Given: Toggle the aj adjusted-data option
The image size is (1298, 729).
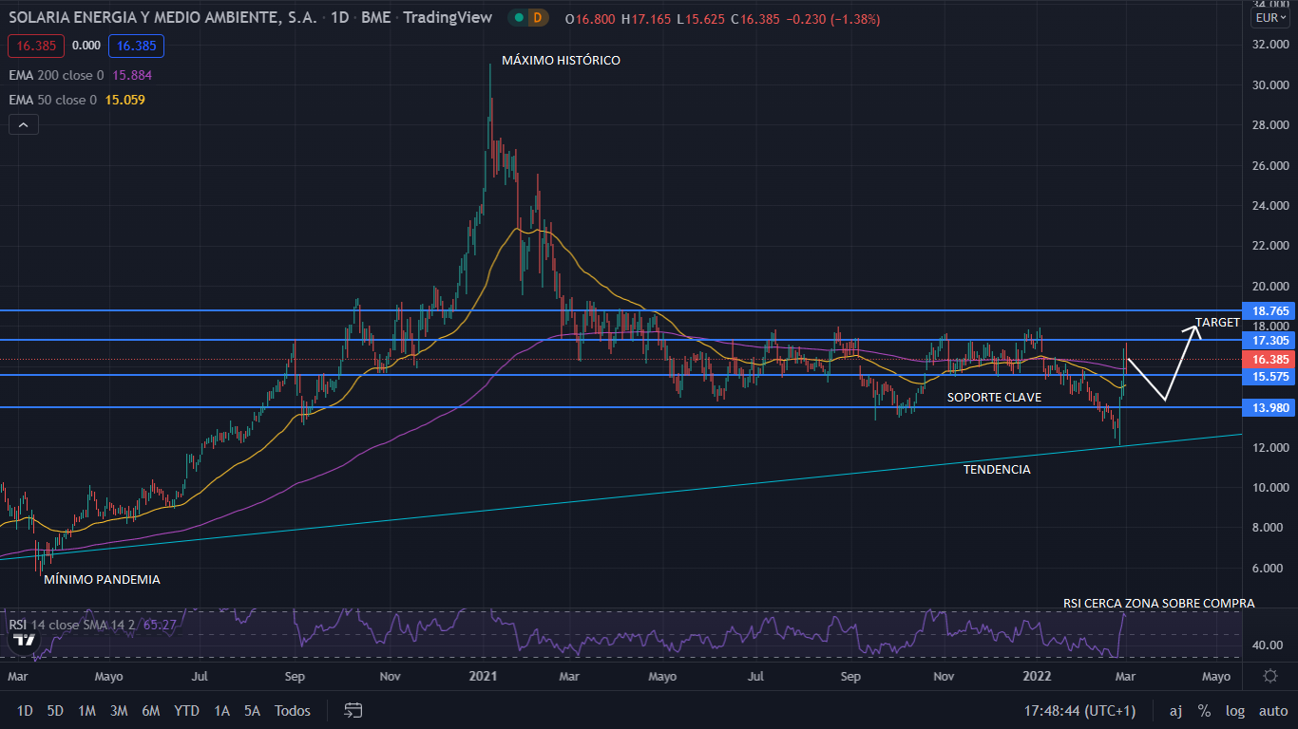Looking at the screenshot, I should click(x=1175, y=710).
